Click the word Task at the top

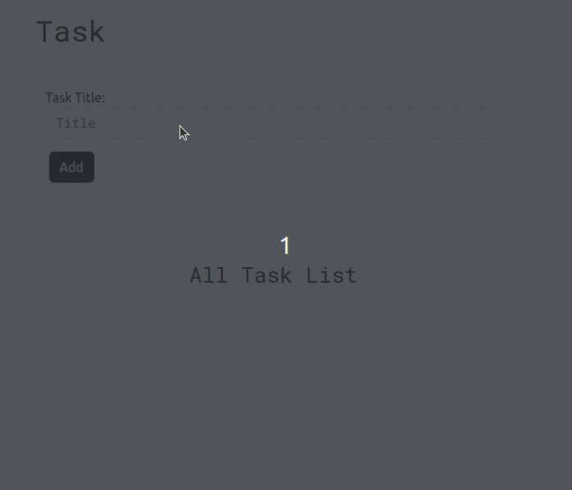(70, 32)
